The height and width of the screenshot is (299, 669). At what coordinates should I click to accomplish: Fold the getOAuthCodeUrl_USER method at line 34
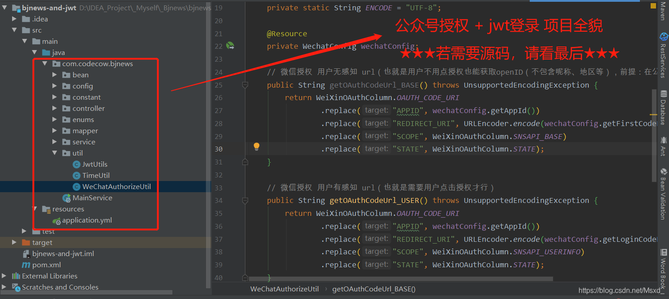click(x=245, y=200)
